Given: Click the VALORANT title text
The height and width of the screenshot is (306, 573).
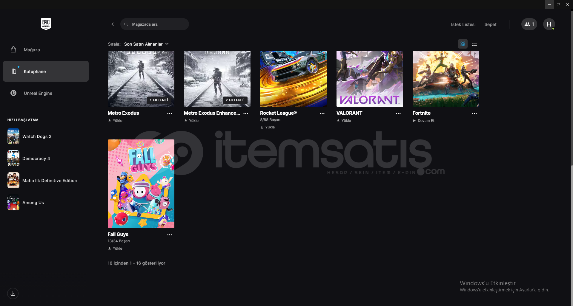Looking at the screenshot, I should (x=349, y=113).
